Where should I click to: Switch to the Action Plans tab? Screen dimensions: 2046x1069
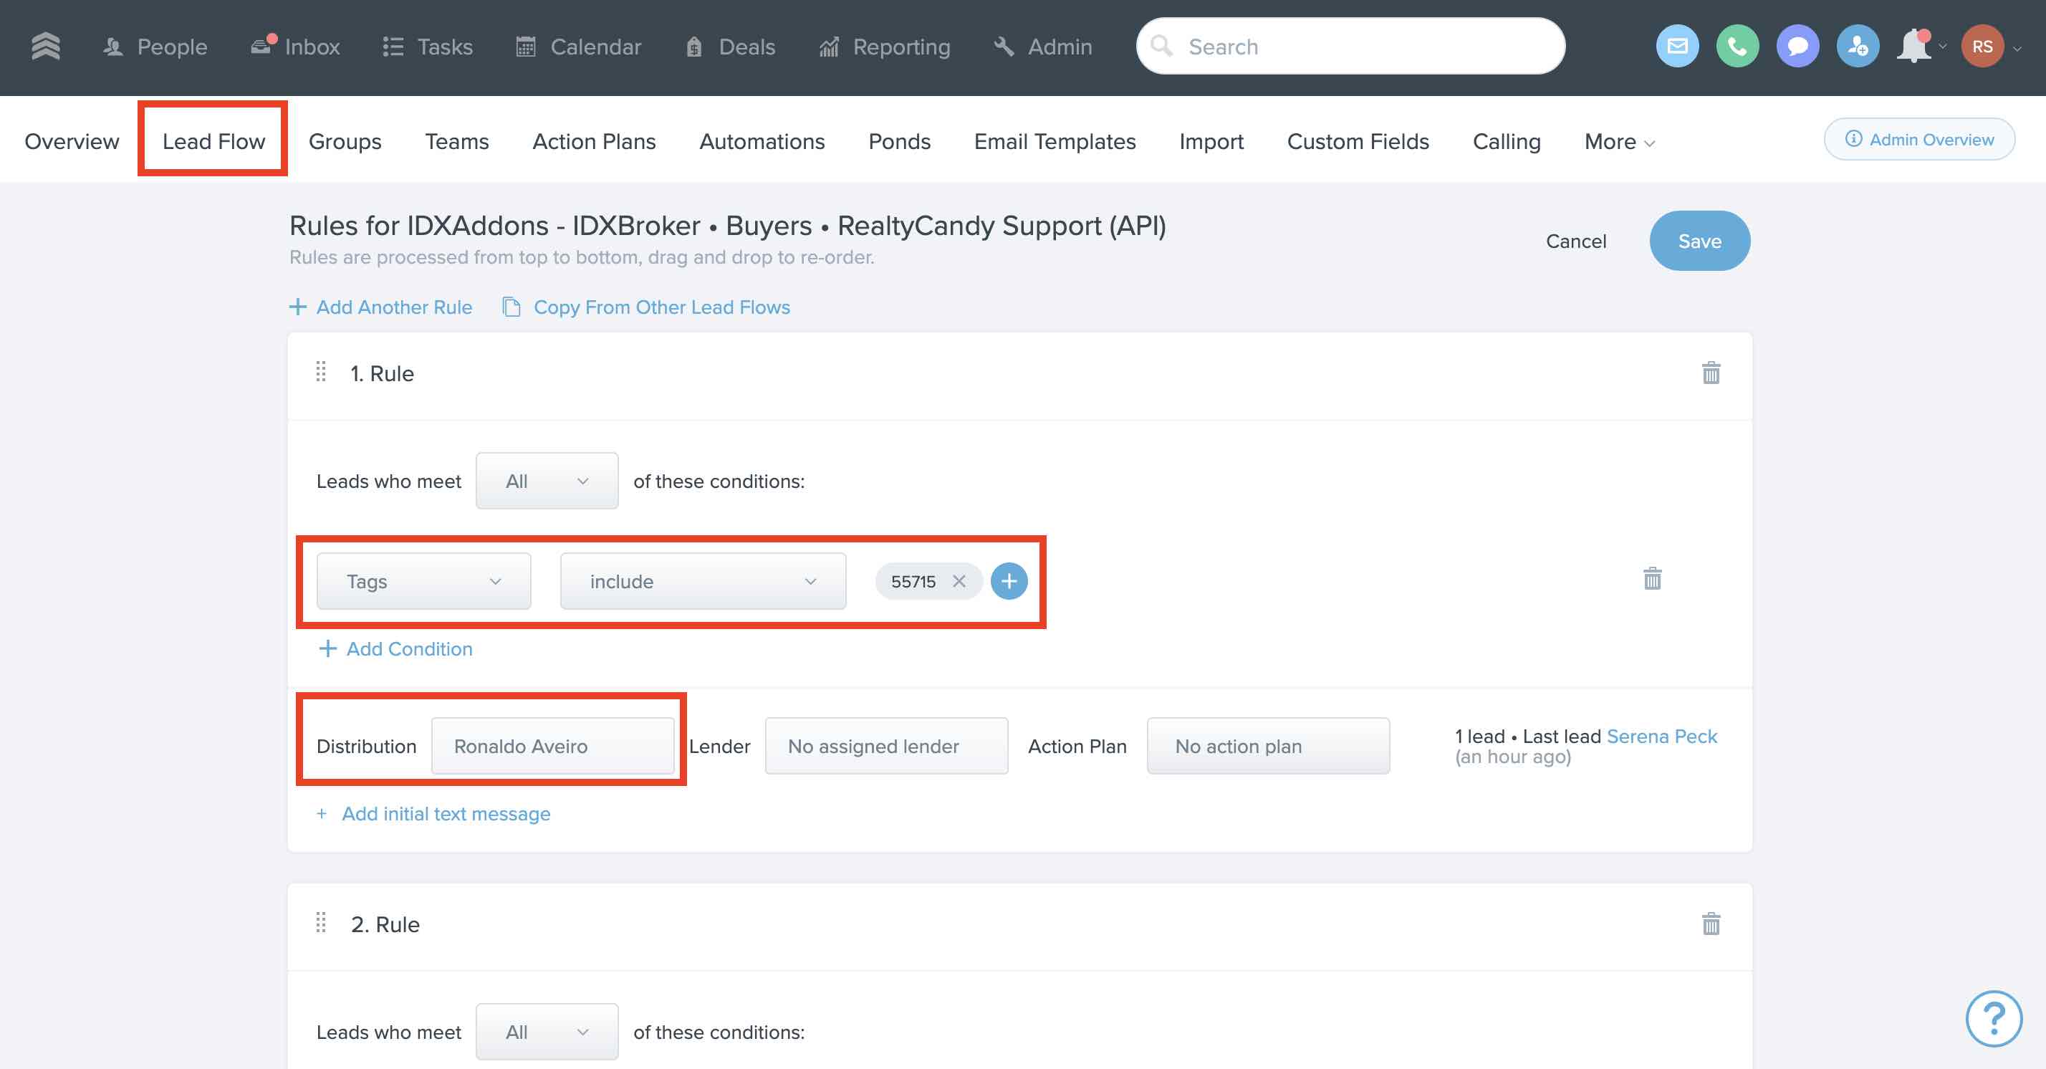593,141
